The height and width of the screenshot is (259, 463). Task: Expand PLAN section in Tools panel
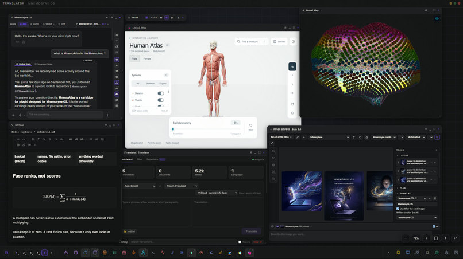pos(402,188)
